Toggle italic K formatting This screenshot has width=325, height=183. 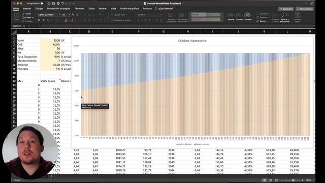[x=44, y=20]
